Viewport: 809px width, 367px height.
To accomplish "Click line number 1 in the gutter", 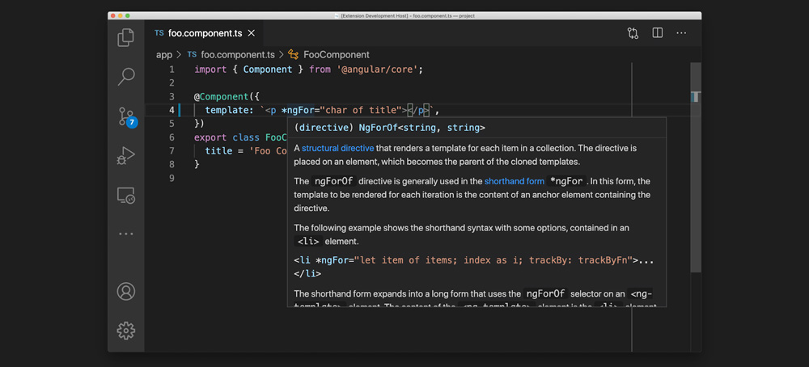I will coord(172,70).
